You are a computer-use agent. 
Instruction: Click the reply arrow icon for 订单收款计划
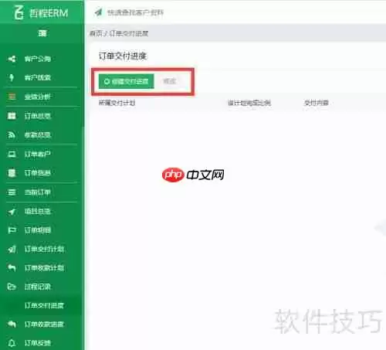coord(12,268)
